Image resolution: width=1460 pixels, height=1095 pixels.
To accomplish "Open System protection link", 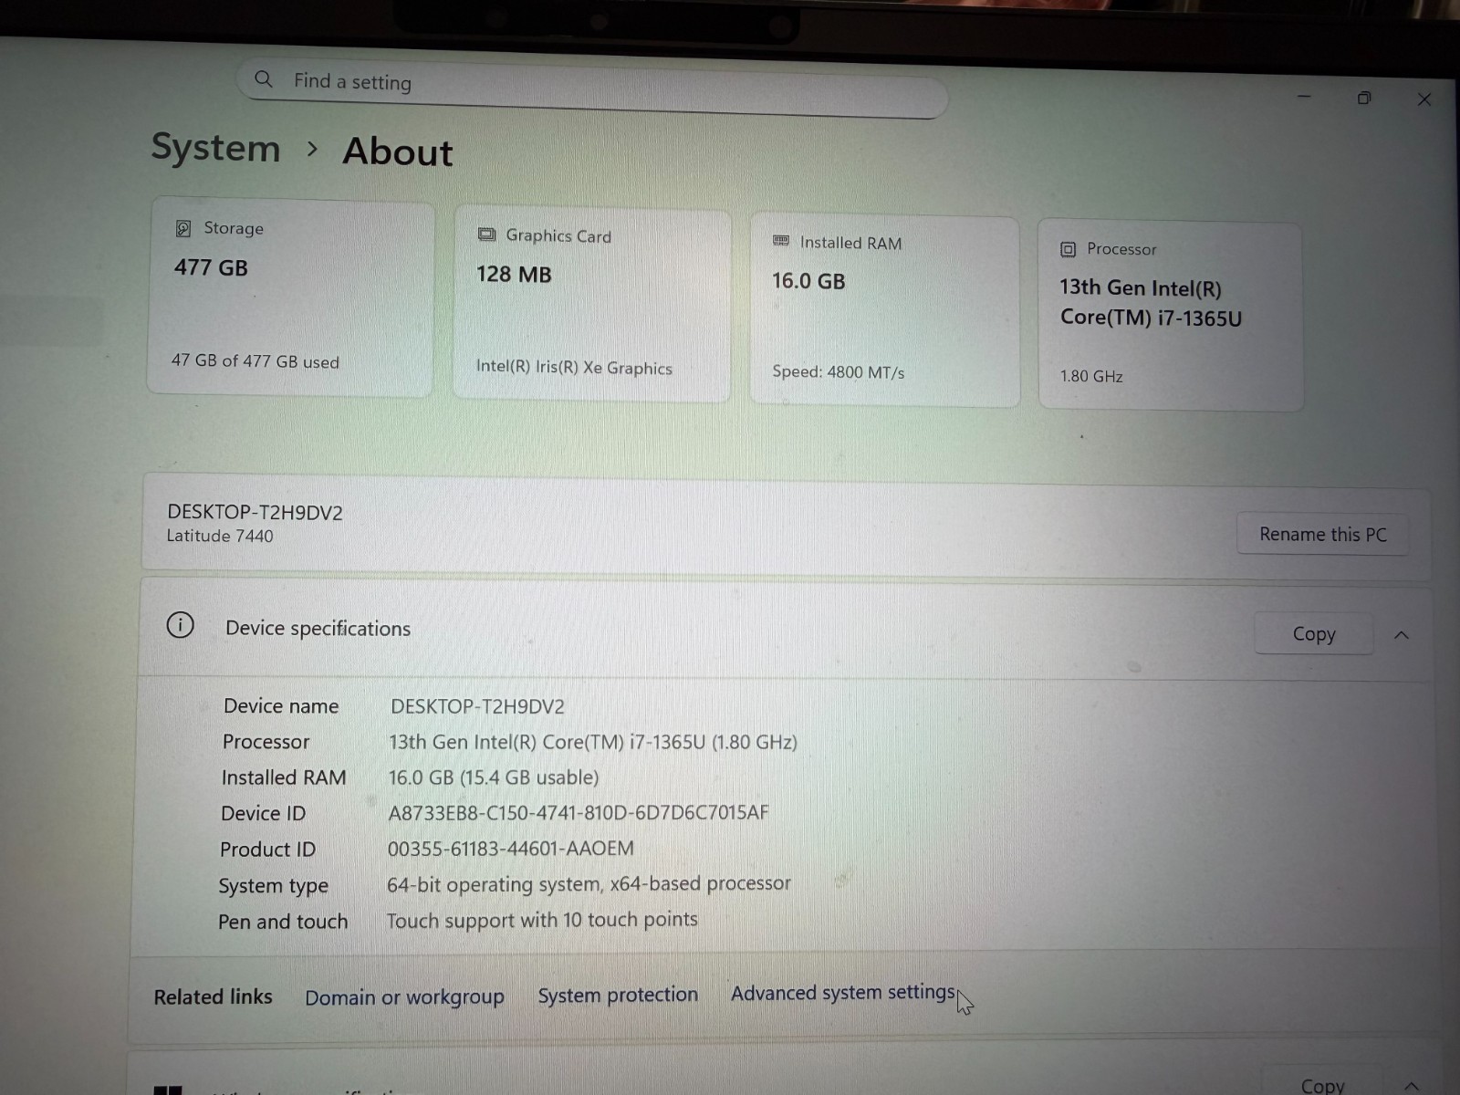I will pyautogui.click(x=618, y=995).
